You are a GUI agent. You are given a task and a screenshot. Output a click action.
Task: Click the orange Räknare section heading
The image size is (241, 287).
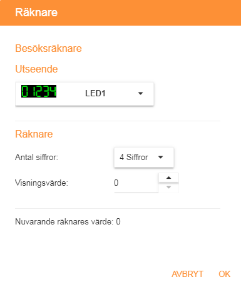34,134
